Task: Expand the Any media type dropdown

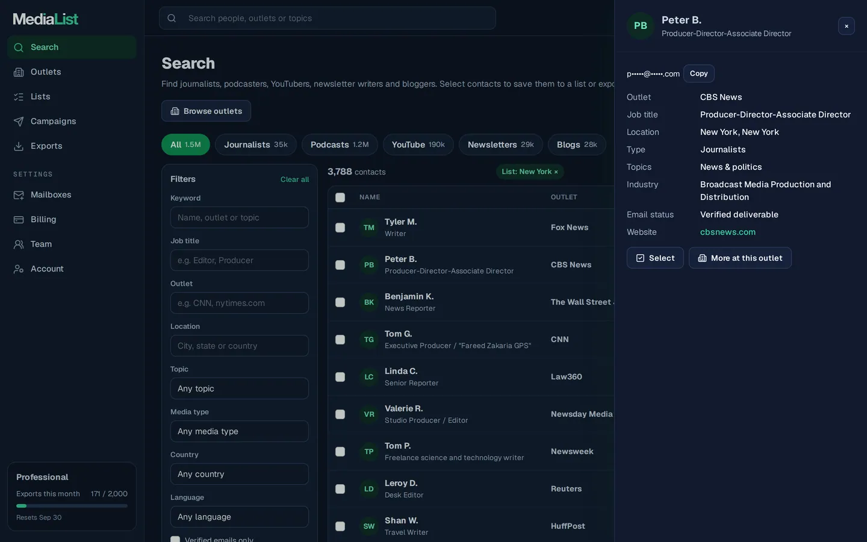Action: [x=240, y=431]
